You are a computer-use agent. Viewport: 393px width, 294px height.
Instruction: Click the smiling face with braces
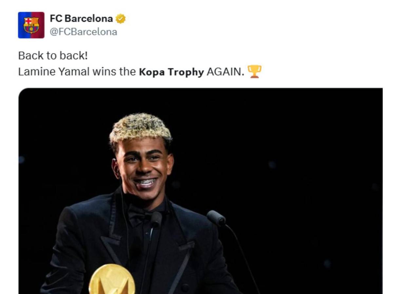point(143,170)
